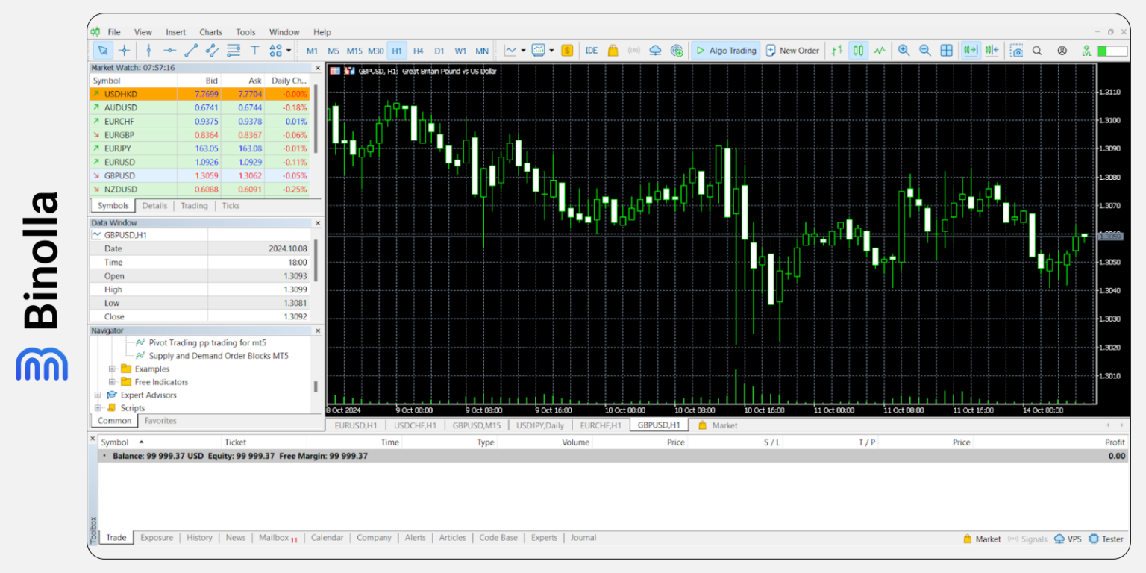Select the Fibonacci retracement drawing tool
Image resolution: width=1146 pixels, height=573 pixels.
point(234,50)
